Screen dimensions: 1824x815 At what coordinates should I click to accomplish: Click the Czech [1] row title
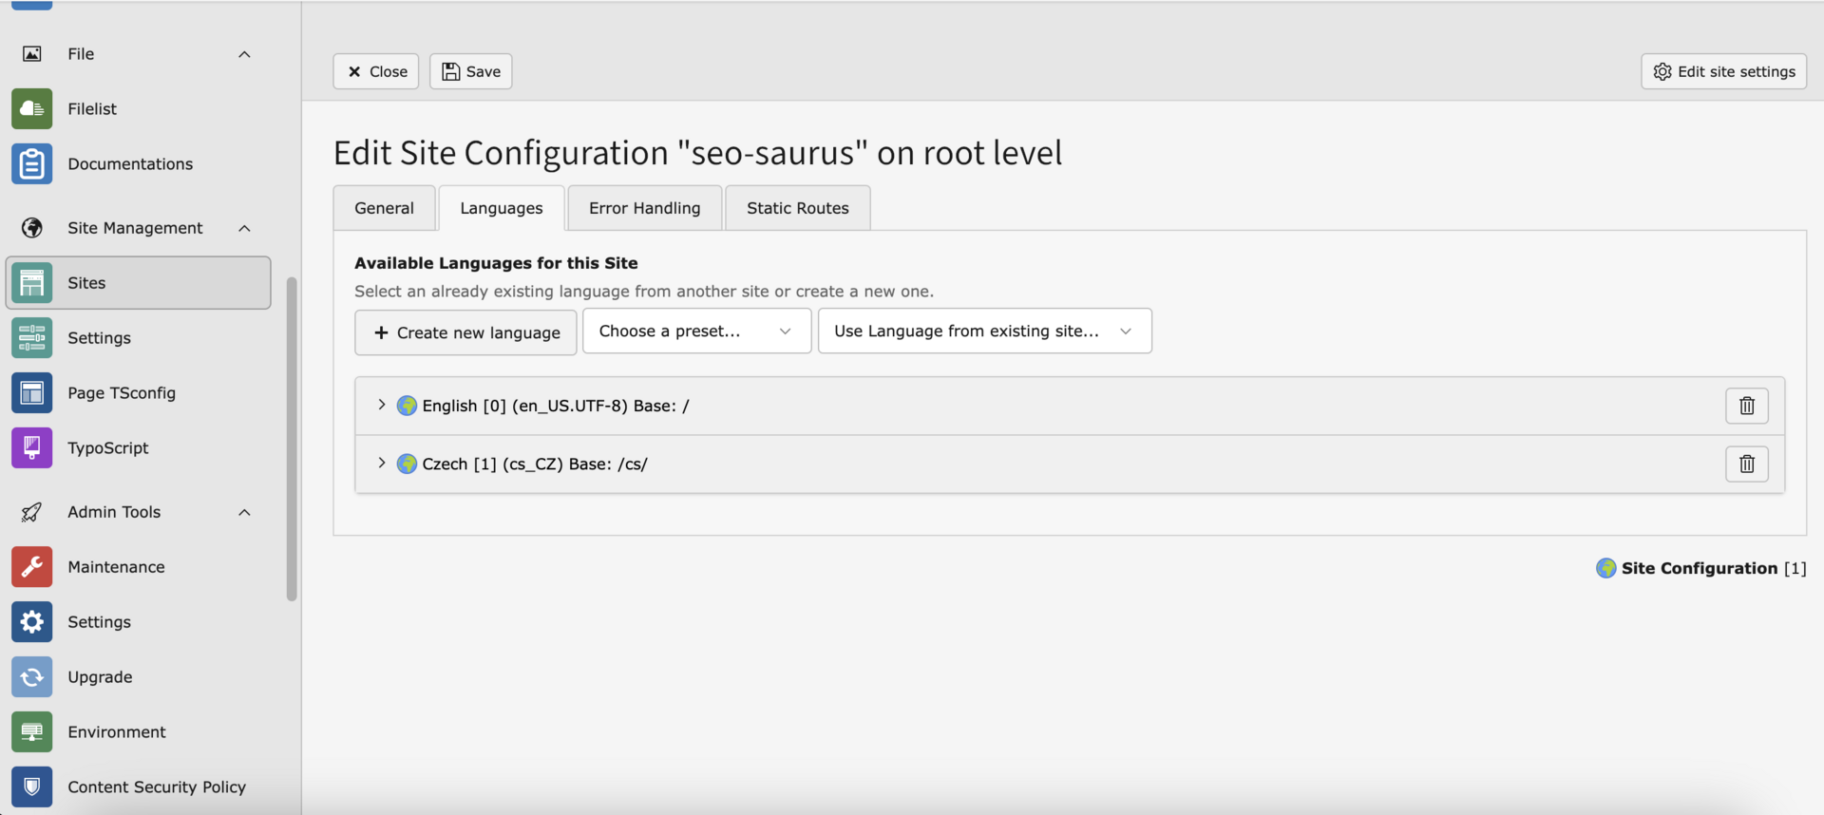535,464
